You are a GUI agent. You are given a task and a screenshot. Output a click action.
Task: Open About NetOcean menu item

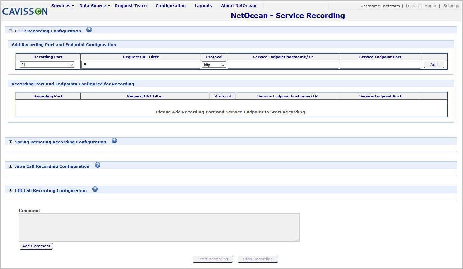pyautogui.click(x=239, y=6)
